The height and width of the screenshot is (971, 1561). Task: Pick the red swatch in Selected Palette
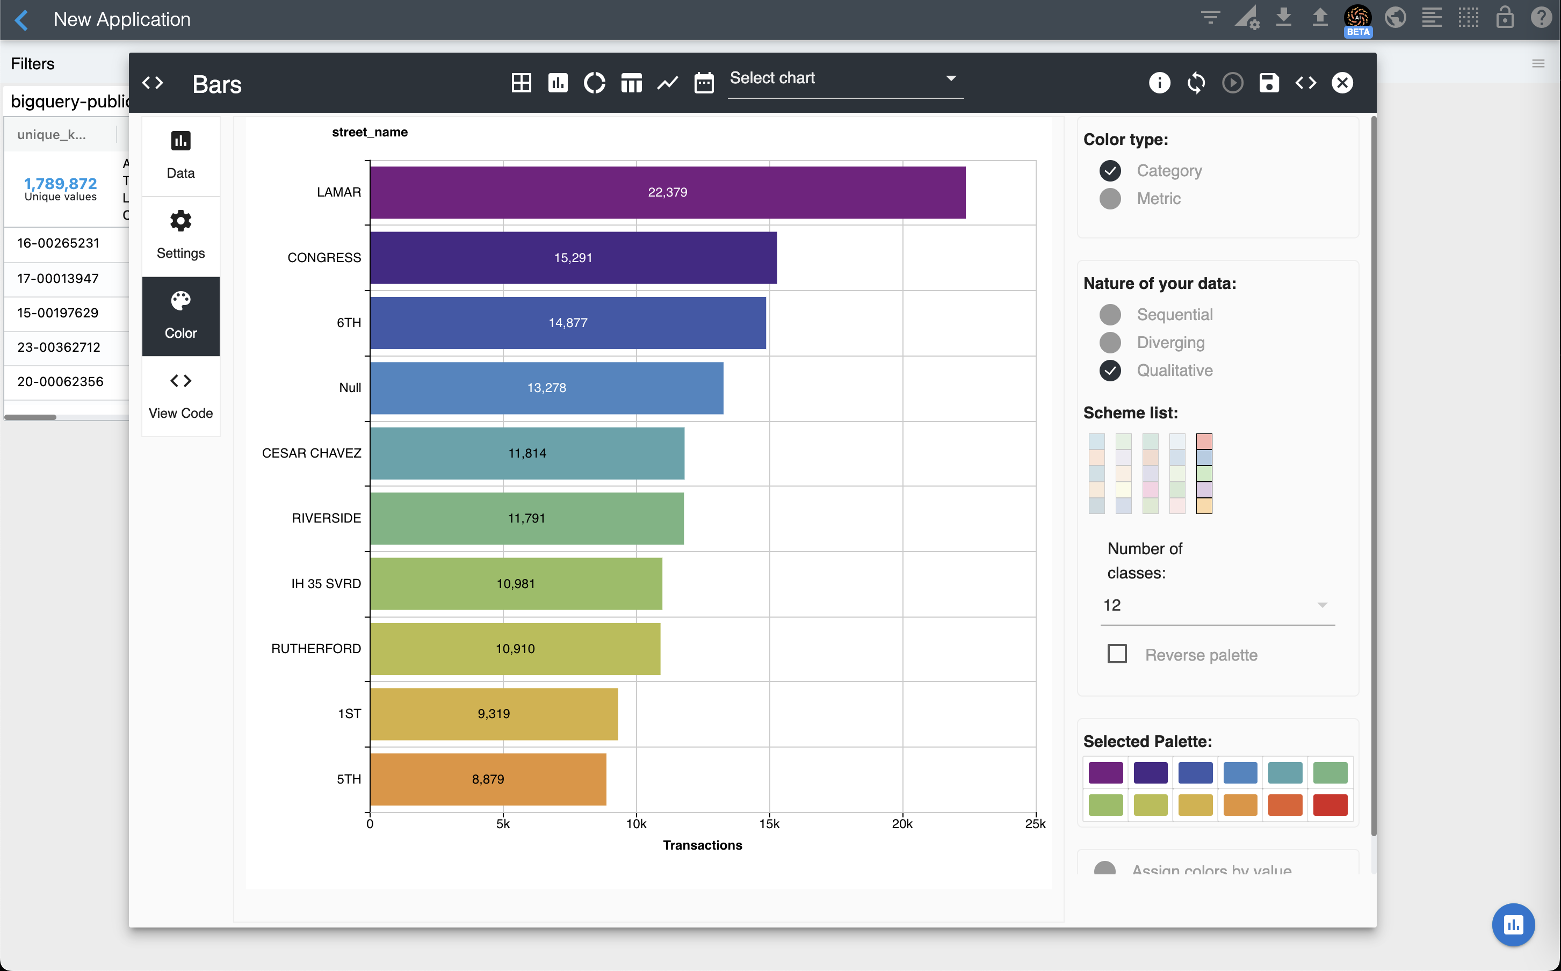[1330, 805]
